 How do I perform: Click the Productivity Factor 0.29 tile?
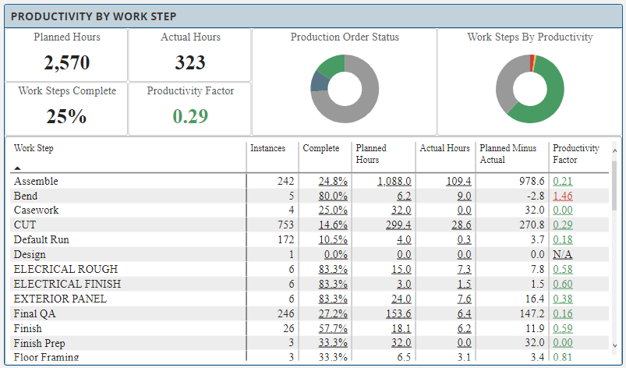(x=189, y=108)
